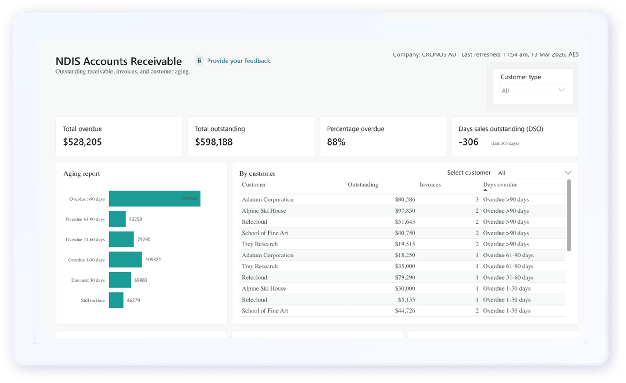The width and height of the screenshot is (626, 383).
Task: Sort by Customer column header
Action: (254, 184)
